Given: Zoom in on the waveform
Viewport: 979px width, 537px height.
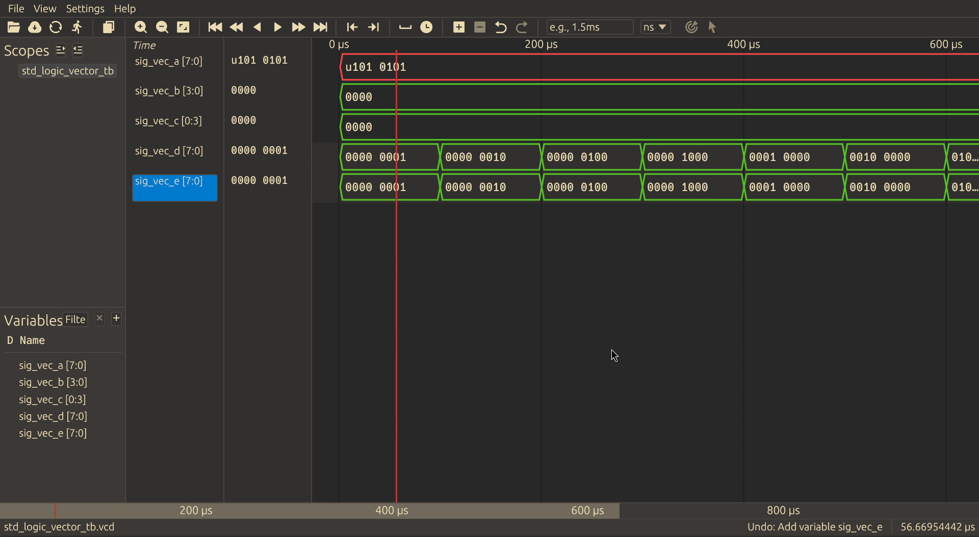Looking at the screenshot, I should (x=141, y=27).
